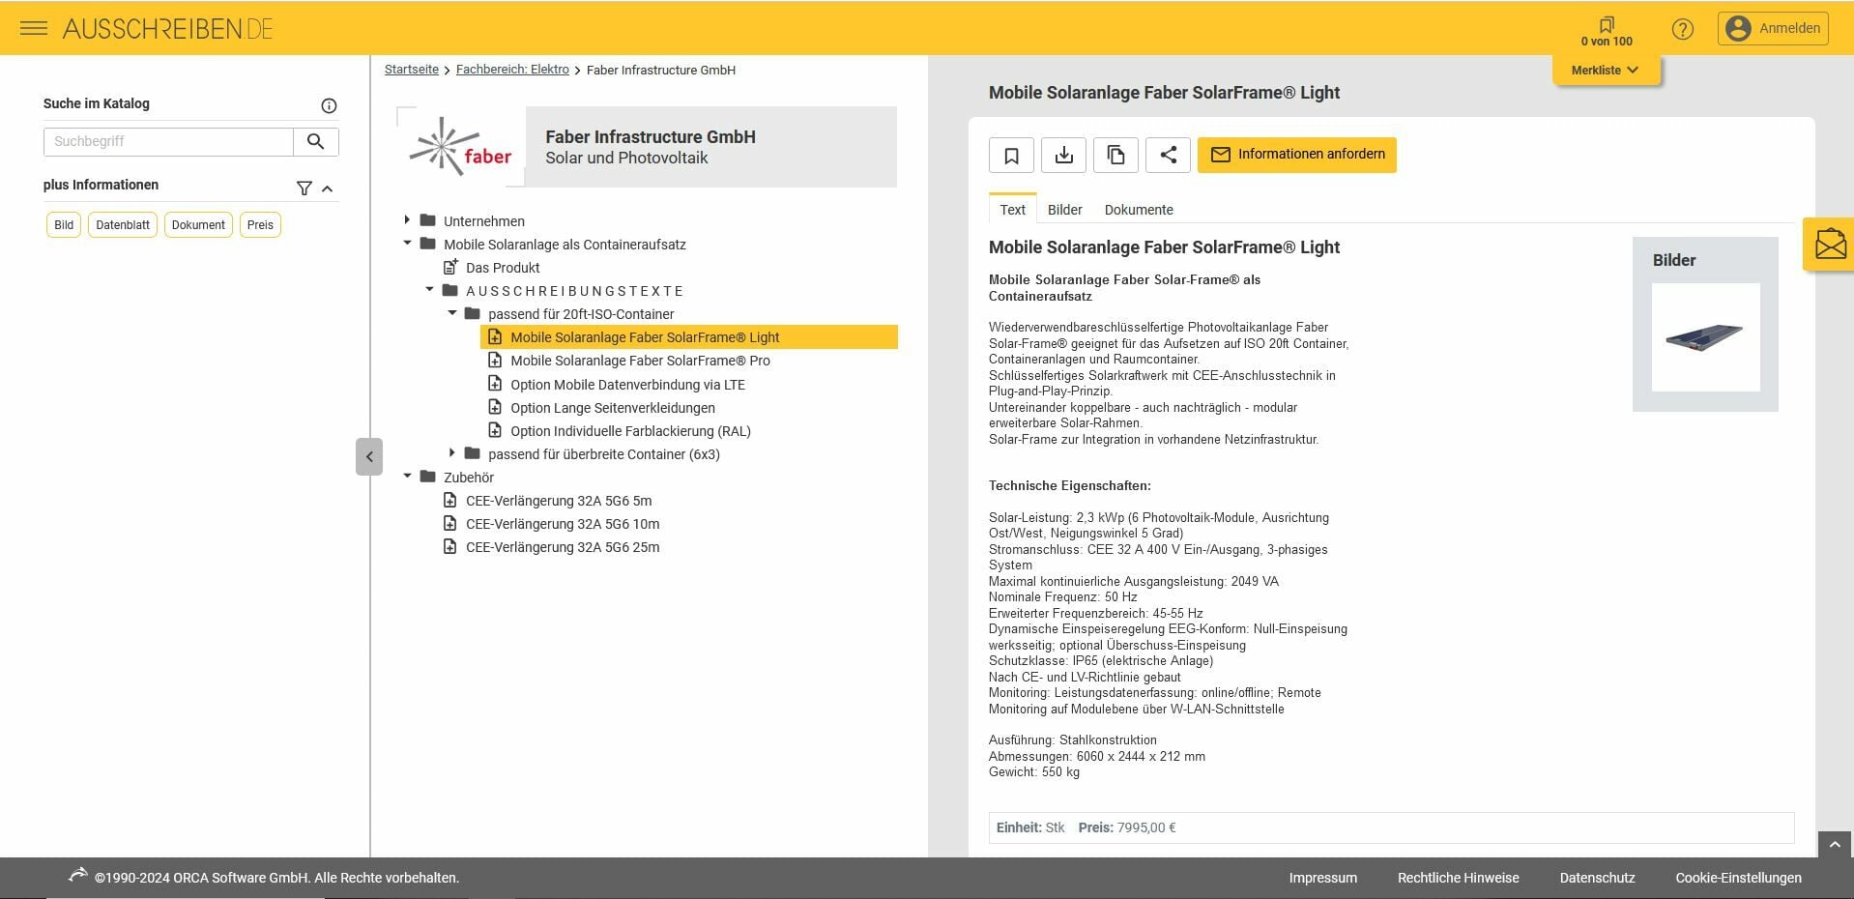This screenshot has width=1854, height=899.
Task: Click the info icon next to Suche im Katalog
Action: click(x=329, y=105)
